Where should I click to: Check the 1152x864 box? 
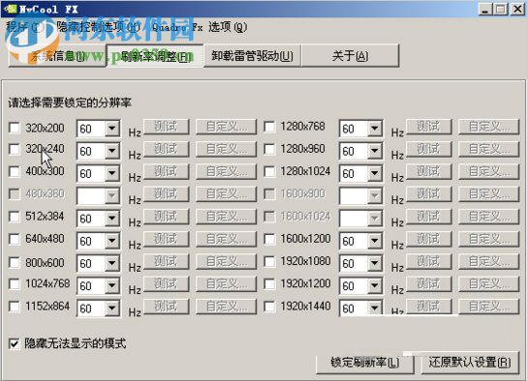(15, 307)
